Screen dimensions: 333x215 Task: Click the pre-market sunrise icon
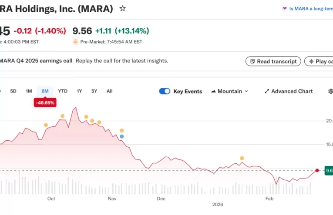75,42
